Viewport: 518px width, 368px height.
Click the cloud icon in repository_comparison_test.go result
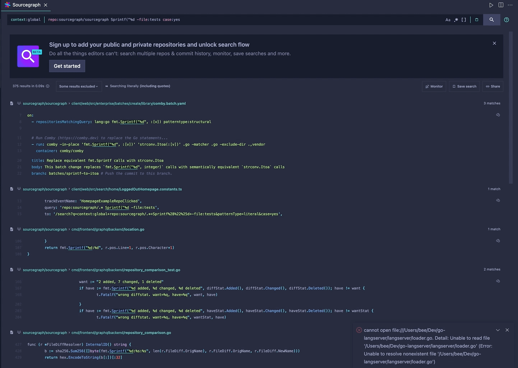(x=498, y=281)
